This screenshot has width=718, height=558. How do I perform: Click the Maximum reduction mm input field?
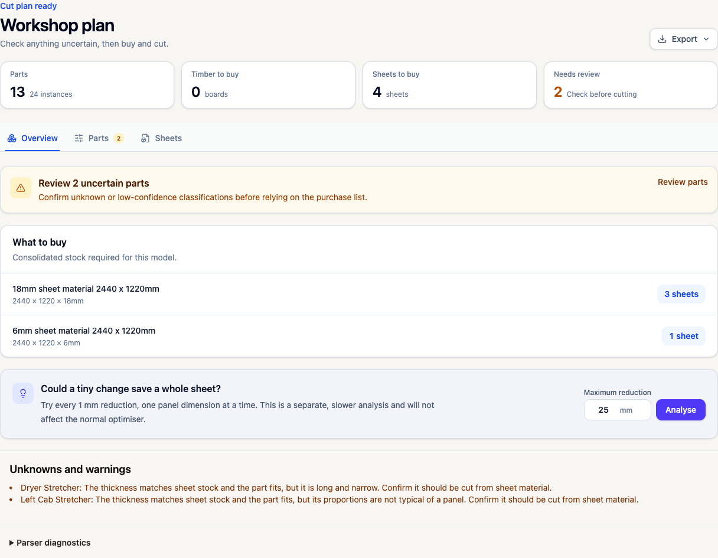coord(618,410)
